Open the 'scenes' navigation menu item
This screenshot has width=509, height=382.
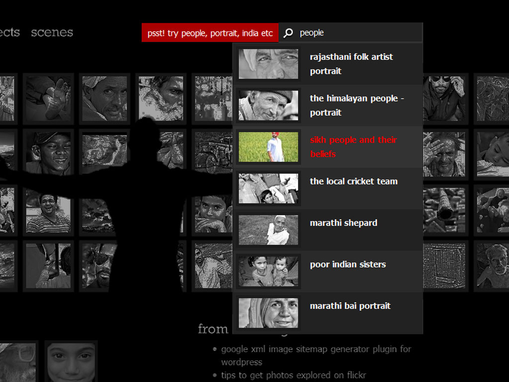coord(52,32)
